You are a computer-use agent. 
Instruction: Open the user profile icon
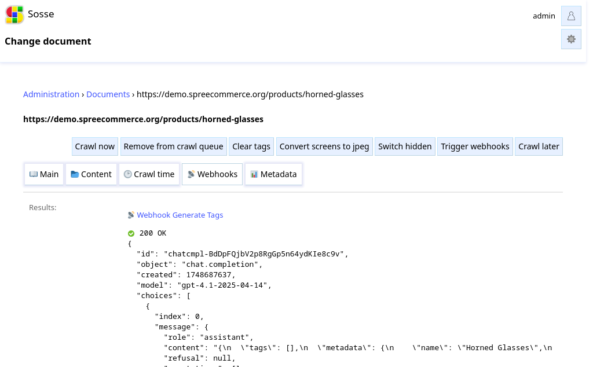571,16
